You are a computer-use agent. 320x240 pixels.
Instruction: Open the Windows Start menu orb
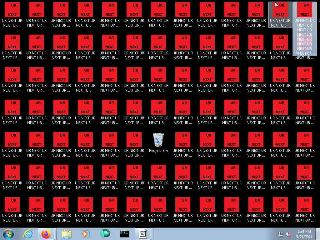pos(8,234)
